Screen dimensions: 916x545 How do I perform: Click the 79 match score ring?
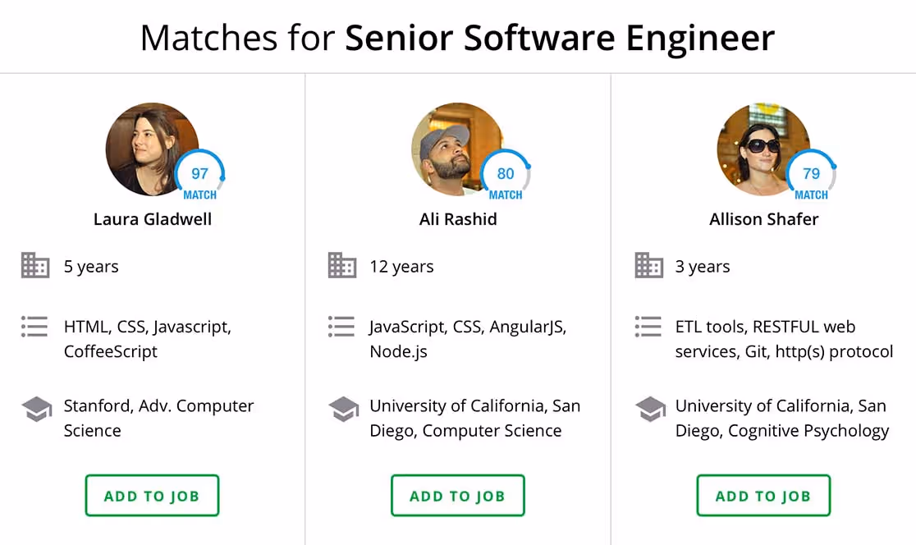click(811, 174)
